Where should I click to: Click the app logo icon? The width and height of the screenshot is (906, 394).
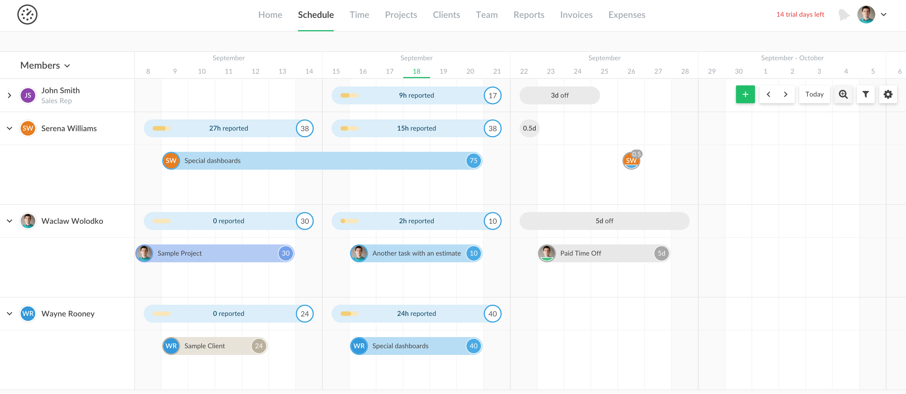[x=27, y=15]
